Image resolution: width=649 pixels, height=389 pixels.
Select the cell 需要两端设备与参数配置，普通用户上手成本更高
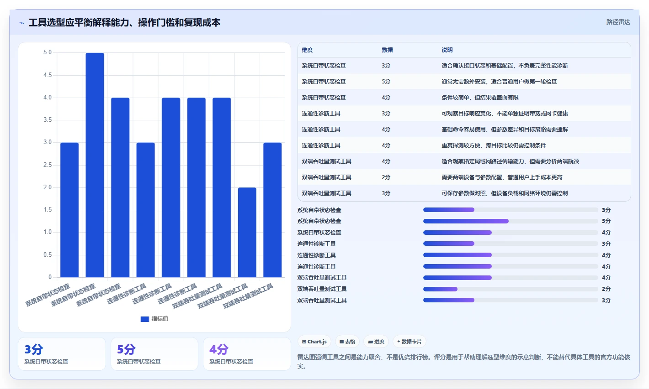coord(502,177)
